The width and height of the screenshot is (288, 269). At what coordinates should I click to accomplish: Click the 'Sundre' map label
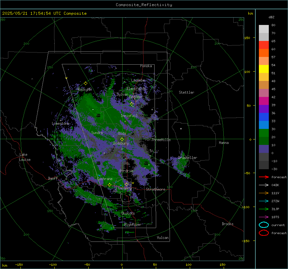click(x=97, y=132)
